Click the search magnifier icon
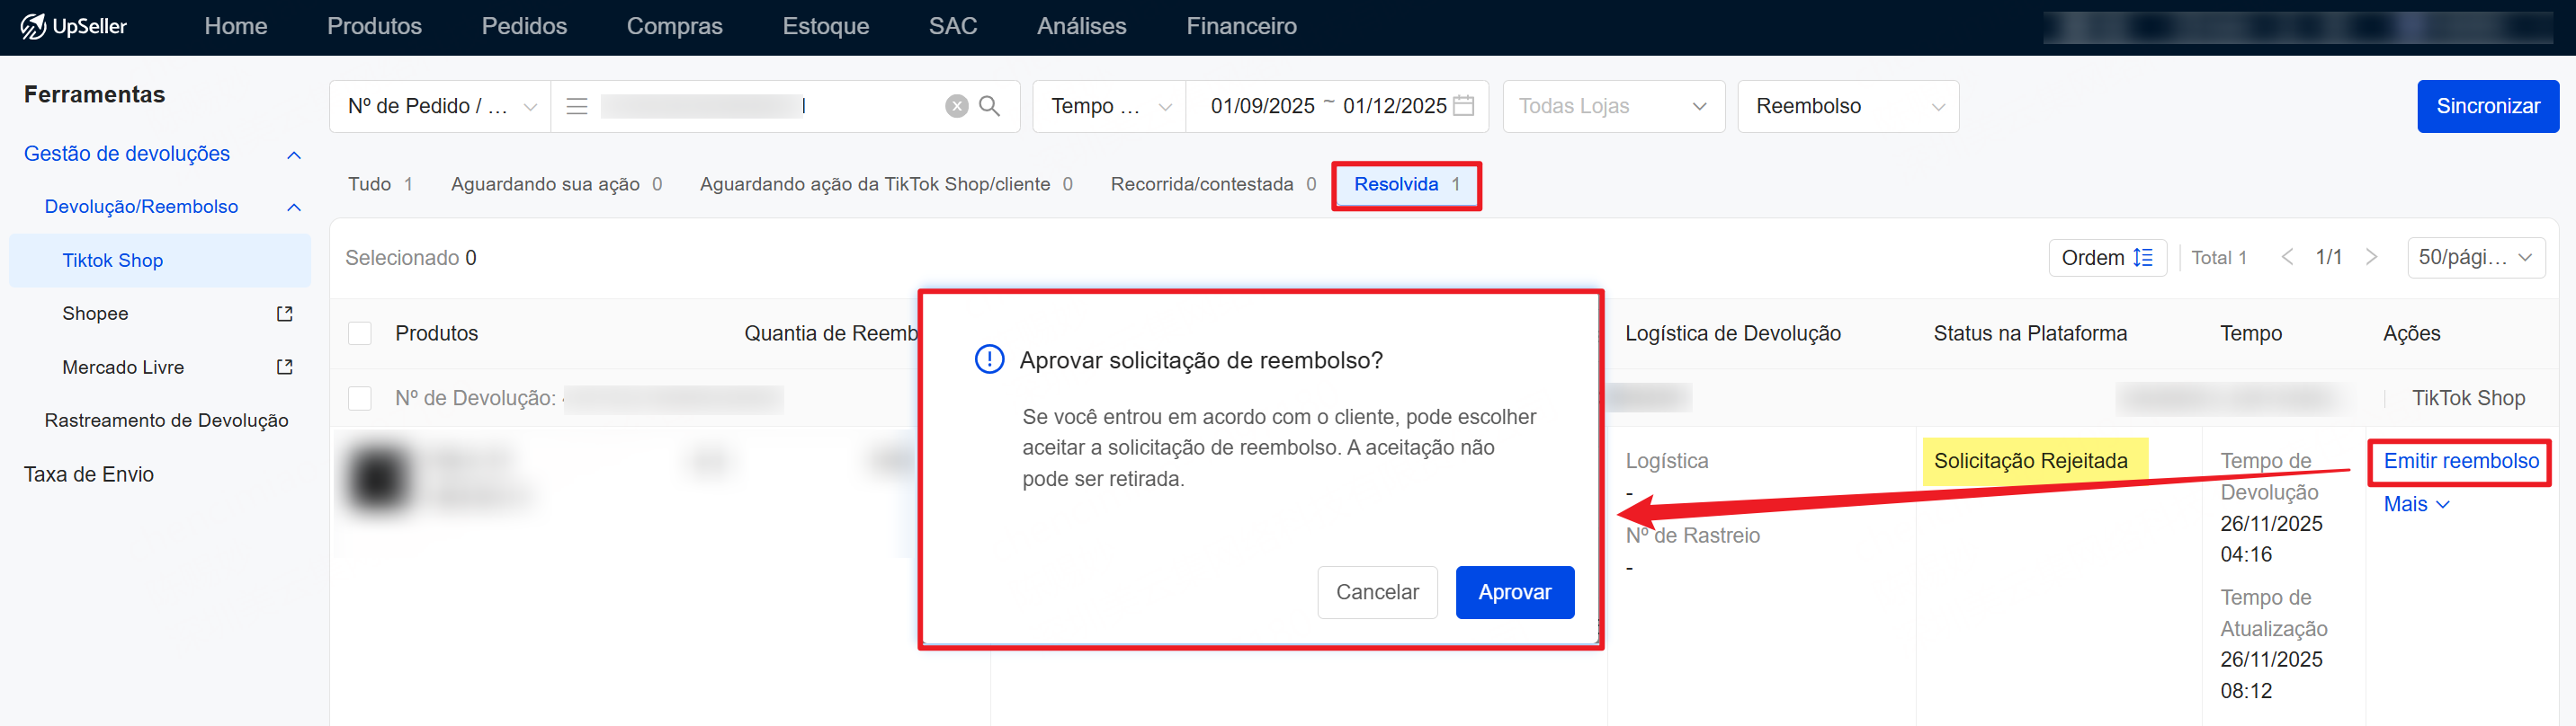Viewport: 2576px width, 726px height. [x=989, y=106]
